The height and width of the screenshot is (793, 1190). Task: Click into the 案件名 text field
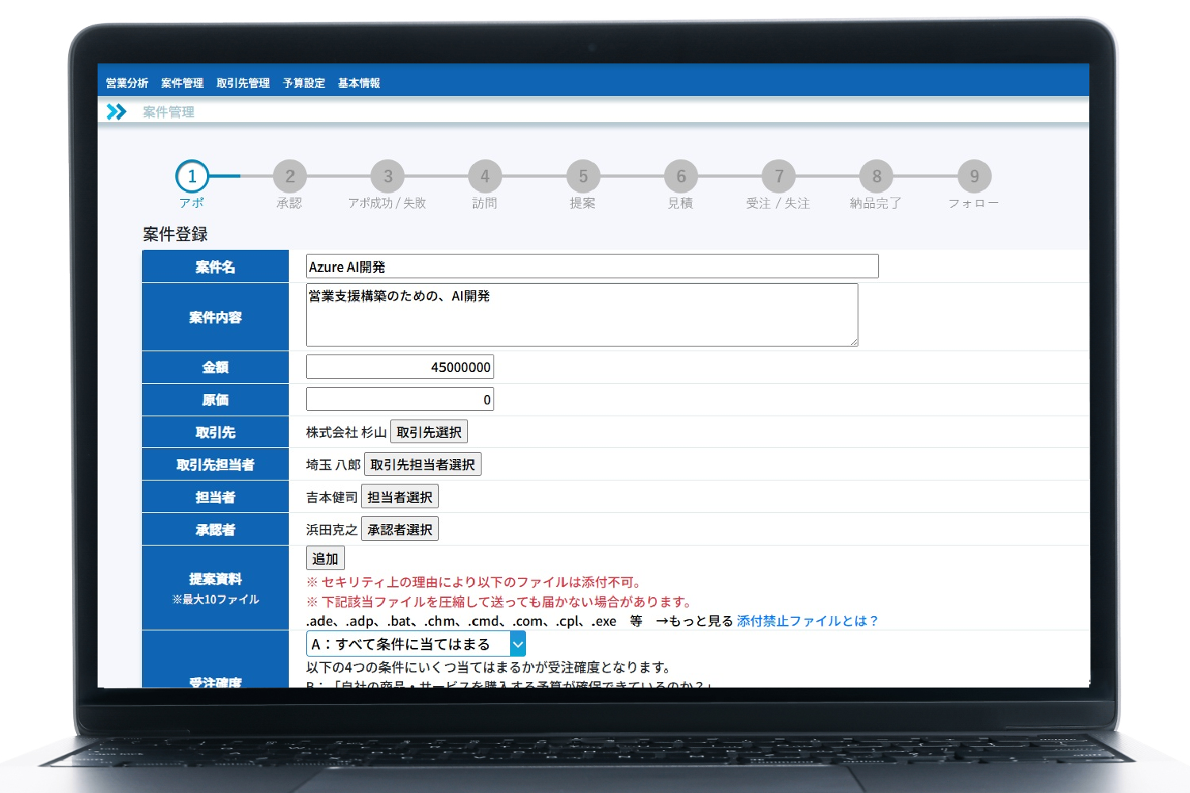pyautogui.click(x=592, y=266)
